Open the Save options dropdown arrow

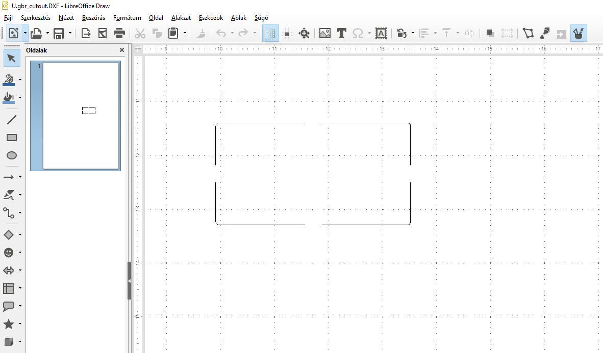click(70, 34)
